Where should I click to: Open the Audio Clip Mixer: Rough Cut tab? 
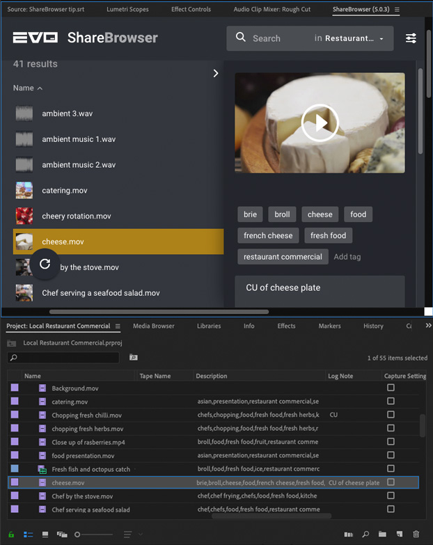(x=272, y=9)
